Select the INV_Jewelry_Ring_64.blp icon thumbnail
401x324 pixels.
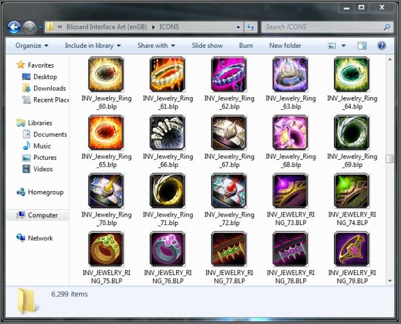(352, 74)
